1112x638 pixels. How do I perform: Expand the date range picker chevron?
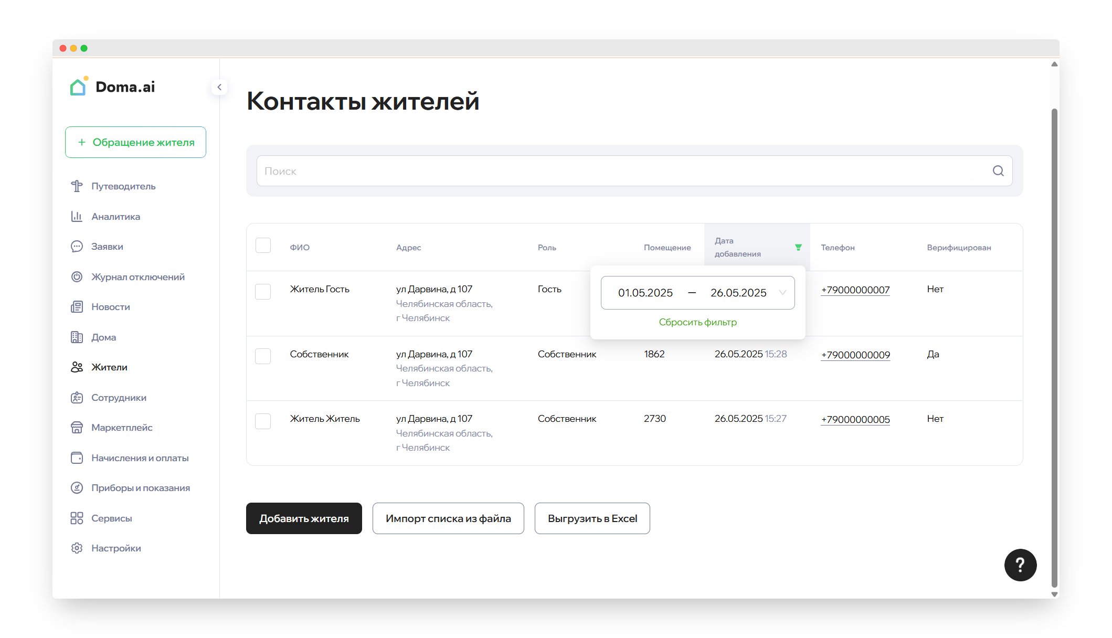coord(782,293)
